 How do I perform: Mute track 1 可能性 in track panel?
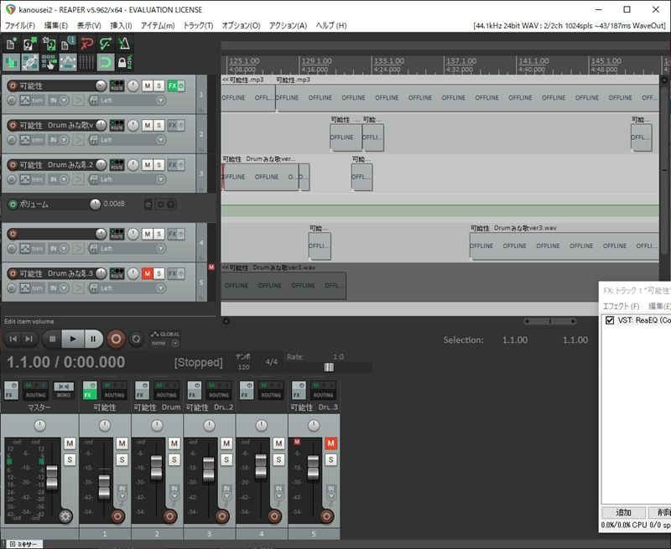[x=148, y=85]
